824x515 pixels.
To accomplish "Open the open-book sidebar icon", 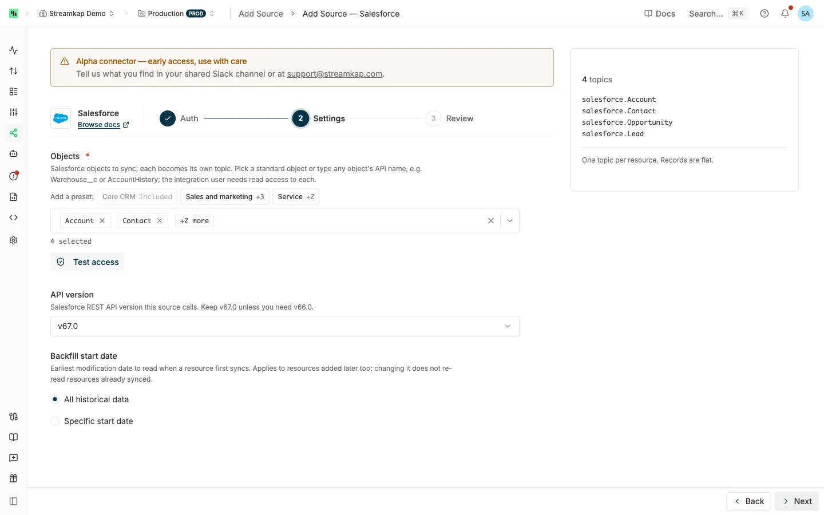I will (14, 437).
